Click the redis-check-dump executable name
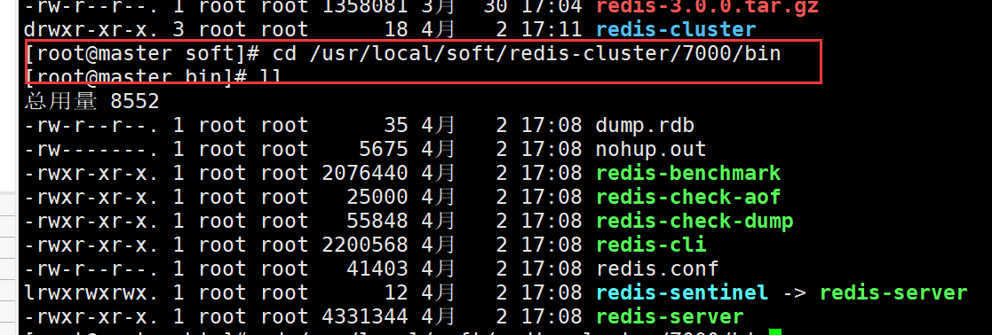The height and width of the screenshot is (335, 992). tap(694, 221)
